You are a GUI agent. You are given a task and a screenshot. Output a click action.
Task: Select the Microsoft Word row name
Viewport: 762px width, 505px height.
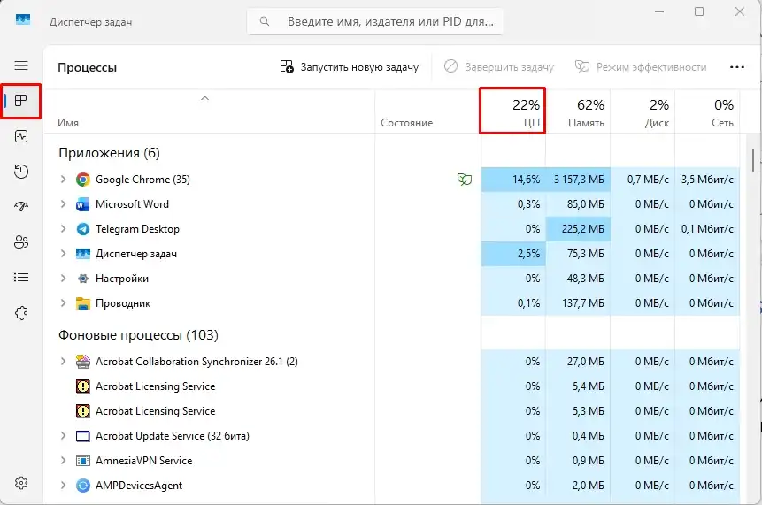pos(132,204)
